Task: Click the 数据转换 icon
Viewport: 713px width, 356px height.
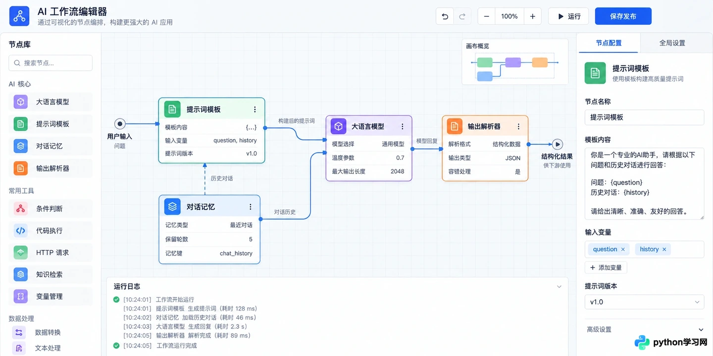Action: [x=19, y=332]
